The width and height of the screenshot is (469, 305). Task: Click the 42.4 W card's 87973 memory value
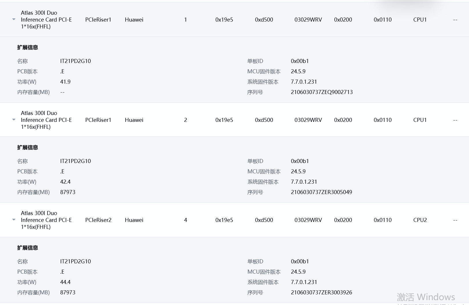68,192
